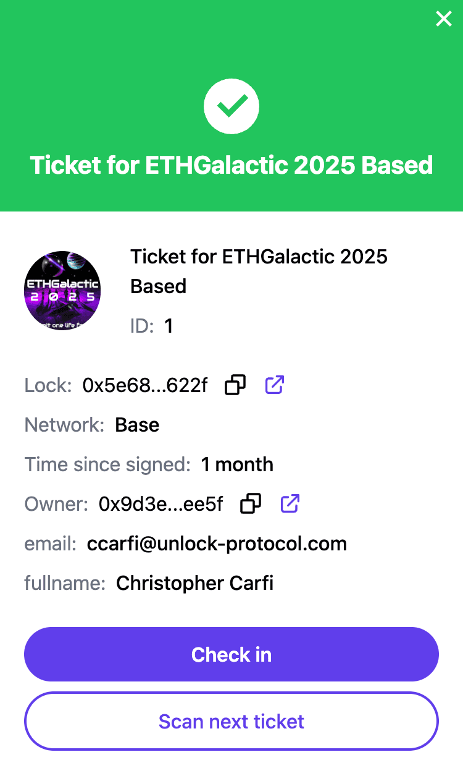The width and height of the screenshot is (463, 773).
Task: Select the Lock address text 0x5e68...622f
Action: point(145,385)
